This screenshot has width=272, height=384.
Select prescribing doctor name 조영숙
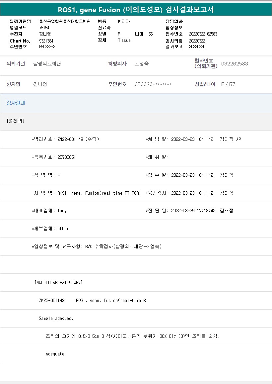click(142, 64)
